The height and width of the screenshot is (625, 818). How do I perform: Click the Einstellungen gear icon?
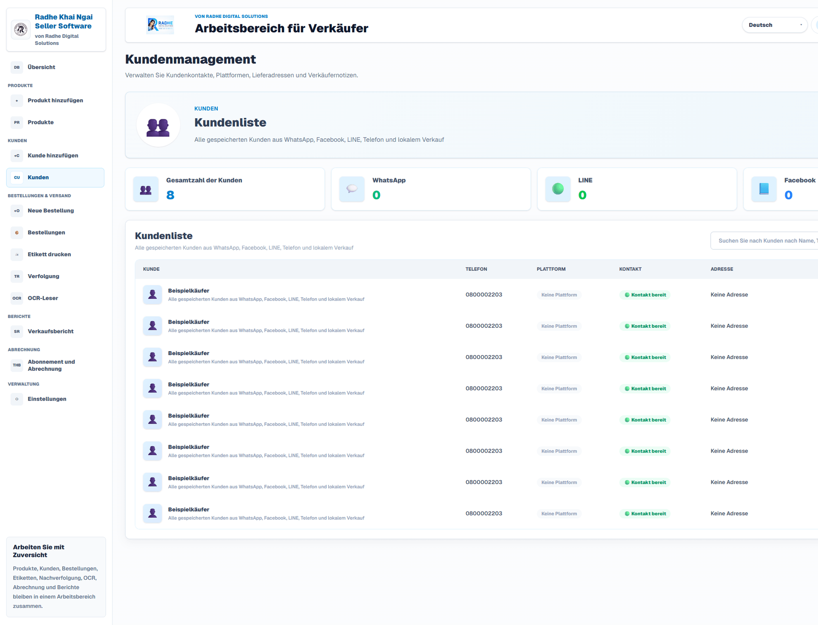(x=17, y=399)
